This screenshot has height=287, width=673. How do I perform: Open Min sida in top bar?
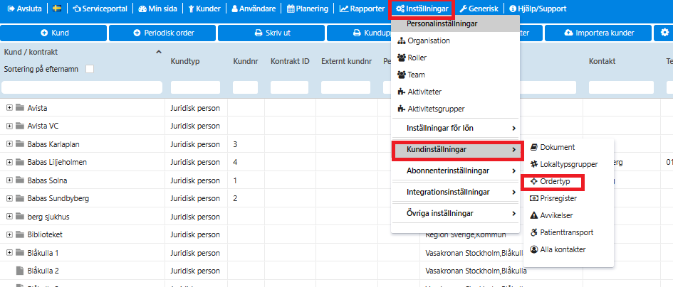[x=157, y=9]
